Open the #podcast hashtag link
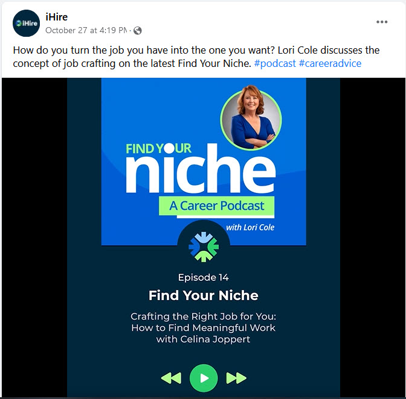This screenshot has width=406, height=399. pos(275,63)
